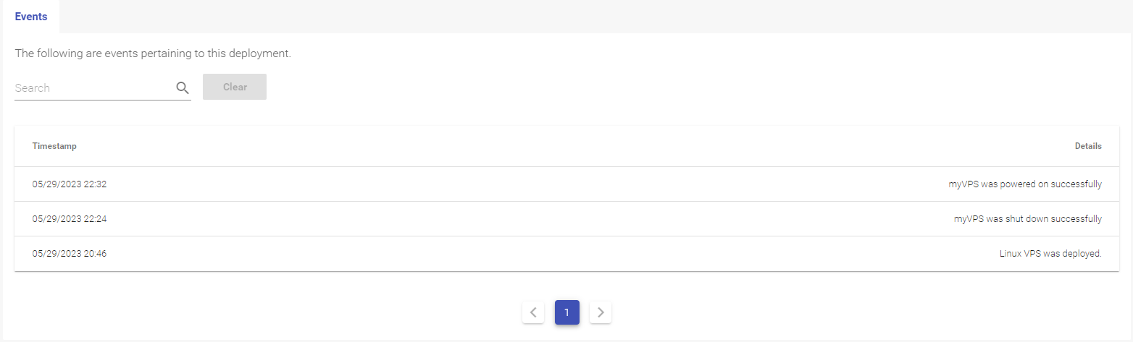Click 'myVPS was powered on successfully' detail
The width and height of the screenshot is (1133, 342).
pos(1025,184)
